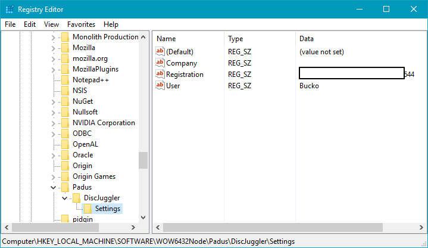Select the OpenAL key
This screenshot has width=428, height=248.
[x=85, y=144]
